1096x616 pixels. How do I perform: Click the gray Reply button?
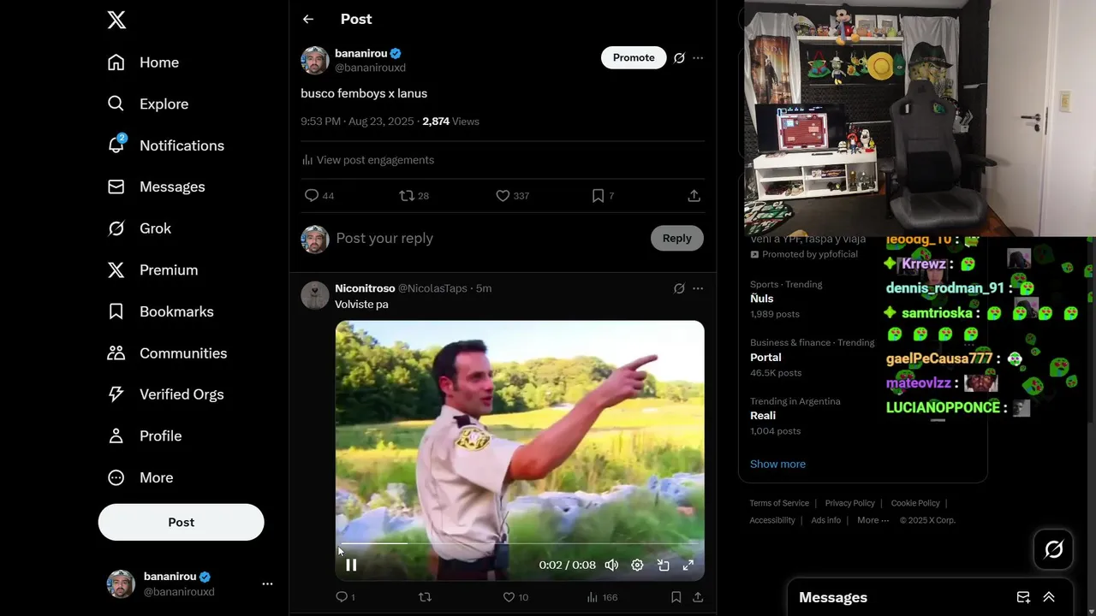(x=676, y=238)
